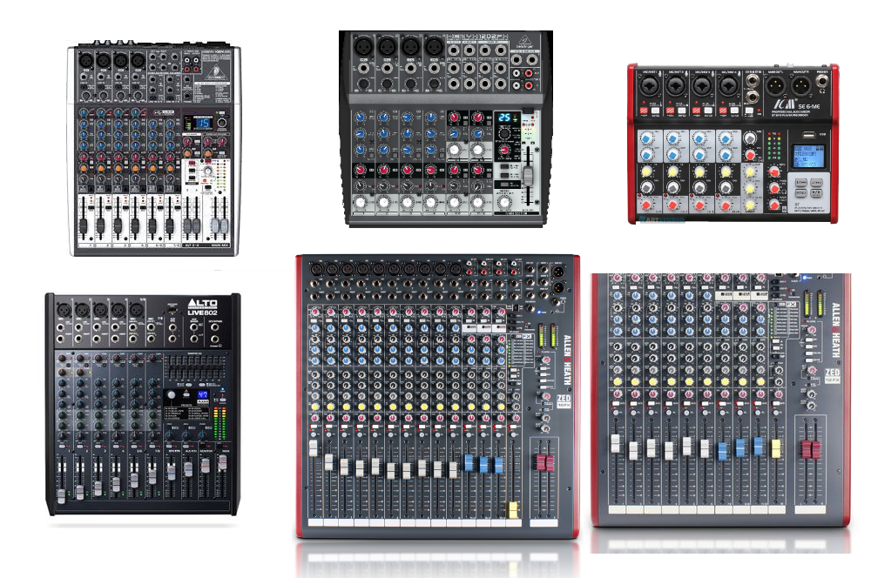Select first XLR input on Behringer 1202FX
The height and width of the screenshot is (578, 871).
363,46
